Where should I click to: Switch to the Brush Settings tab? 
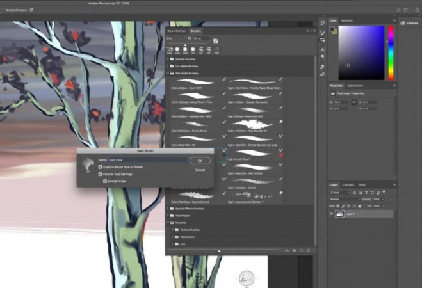click(x=177, y=31)
